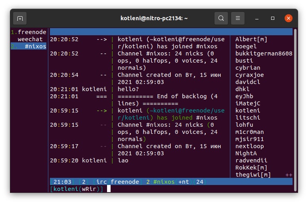Image resolution: width=308 pixels, height=204 pixels.
Task: Click nick dhkl in nicklist
Action: [x=242, y=89]
